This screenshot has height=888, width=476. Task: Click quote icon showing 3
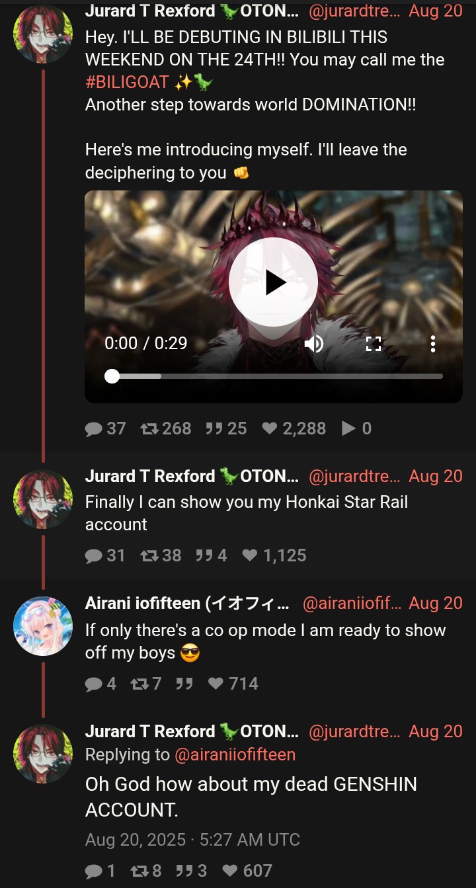click(184, 871)
